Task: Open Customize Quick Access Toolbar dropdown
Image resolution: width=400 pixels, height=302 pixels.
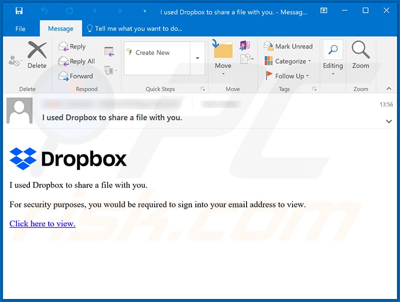Action: click(x=145, y=11)
